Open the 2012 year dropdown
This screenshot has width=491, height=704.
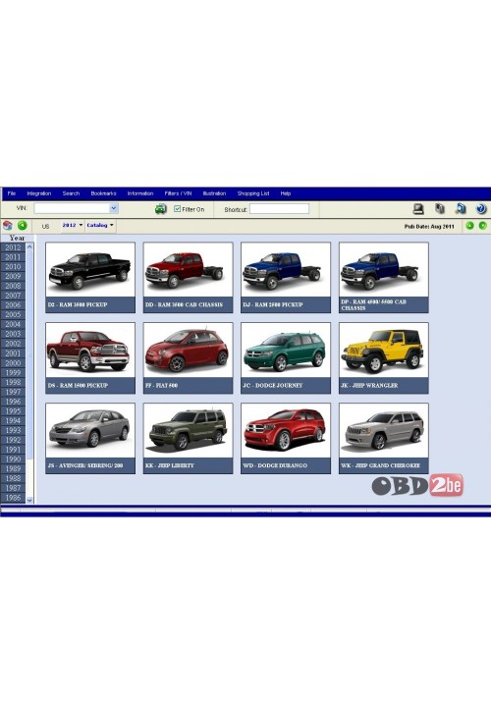click(x=73, y=225)
